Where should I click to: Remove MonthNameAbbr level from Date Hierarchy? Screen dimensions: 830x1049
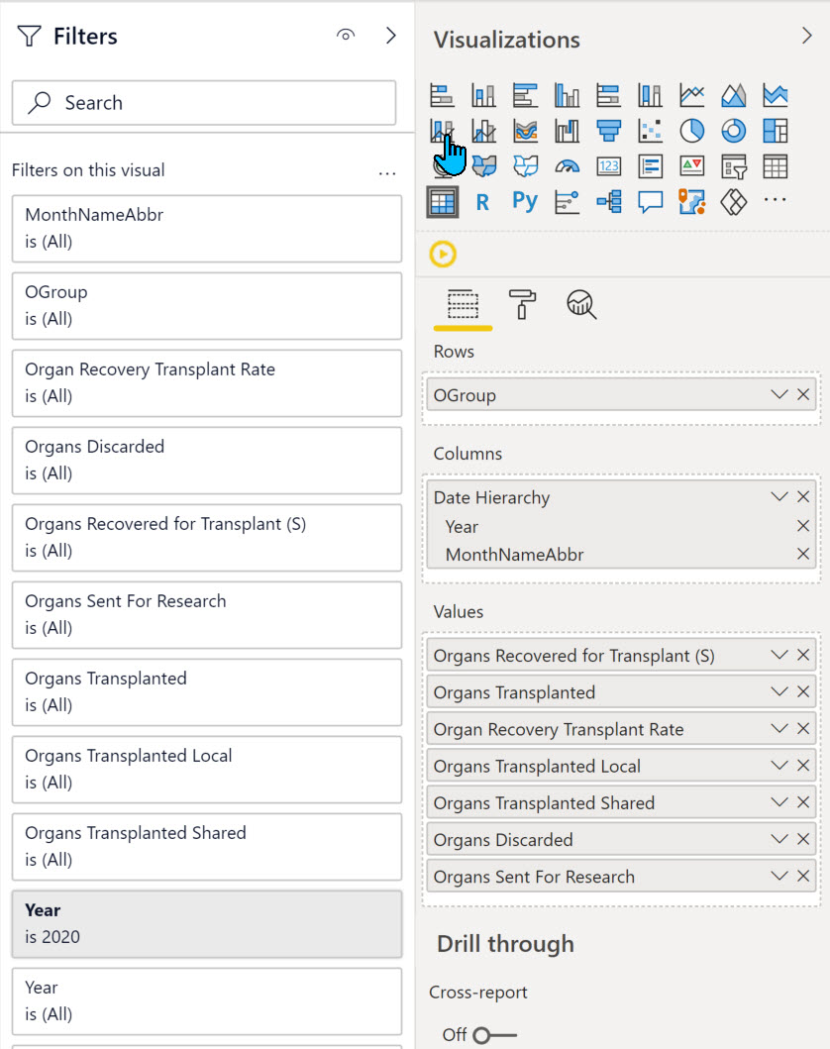pyautogui.click(x=803, y=554)
